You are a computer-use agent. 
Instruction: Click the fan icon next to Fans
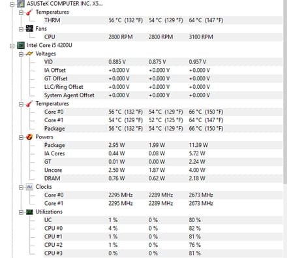coord(29,28)
